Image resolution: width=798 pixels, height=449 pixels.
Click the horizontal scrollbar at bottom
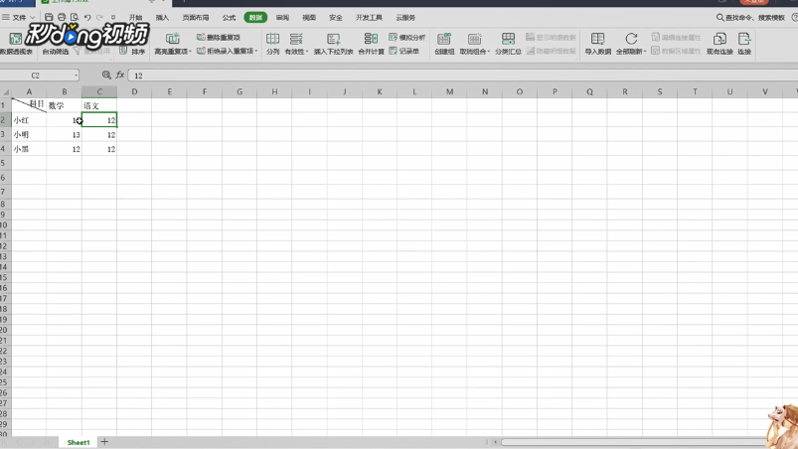pyautogui.click(x=634, y=442)
